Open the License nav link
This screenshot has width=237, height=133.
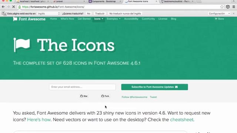pos(163,19)
